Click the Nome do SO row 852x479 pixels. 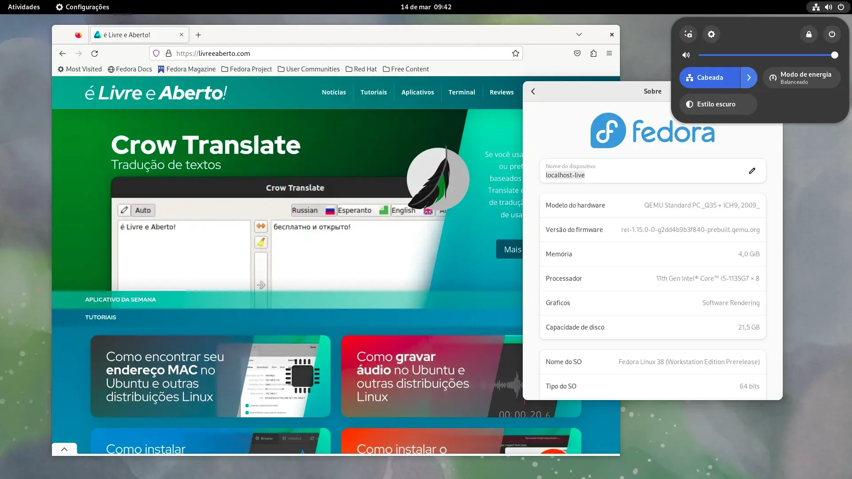653,362
